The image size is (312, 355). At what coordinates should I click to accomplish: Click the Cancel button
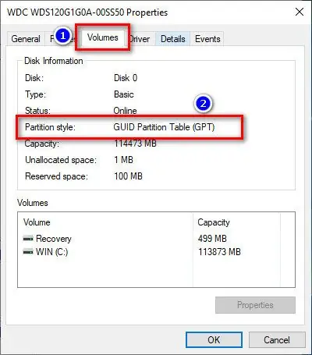pyautogui.click(x=277, y=339)
